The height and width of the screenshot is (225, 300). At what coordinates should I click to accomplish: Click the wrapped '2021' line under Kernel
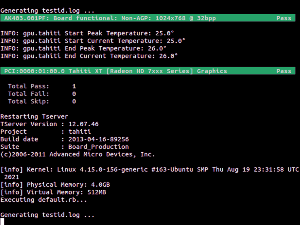coord(11,177)
